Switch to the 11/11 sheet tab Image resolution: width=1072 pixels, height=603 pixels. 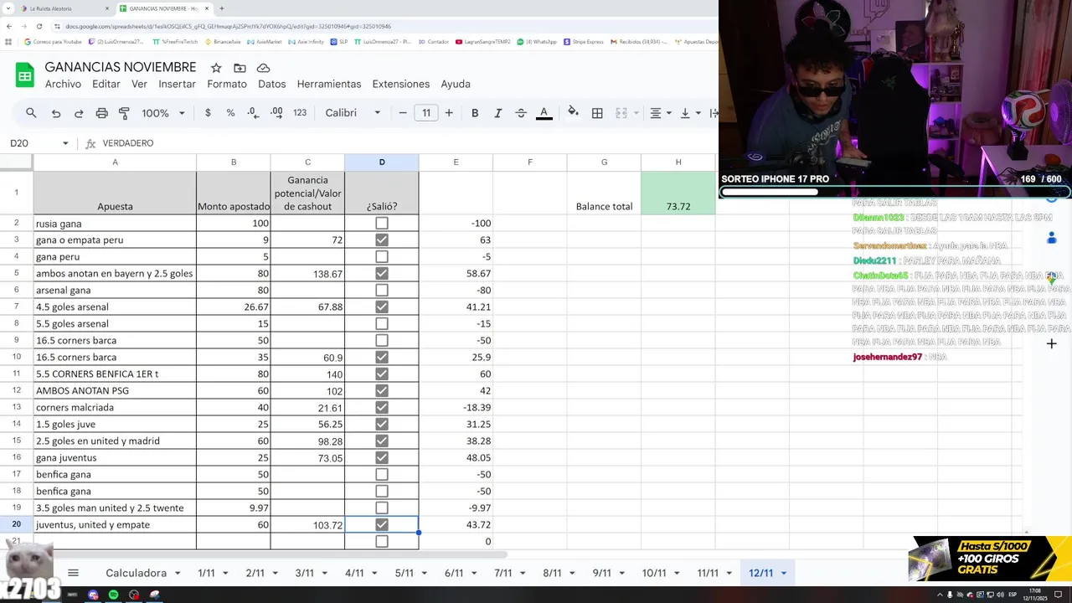pos(708,573)
